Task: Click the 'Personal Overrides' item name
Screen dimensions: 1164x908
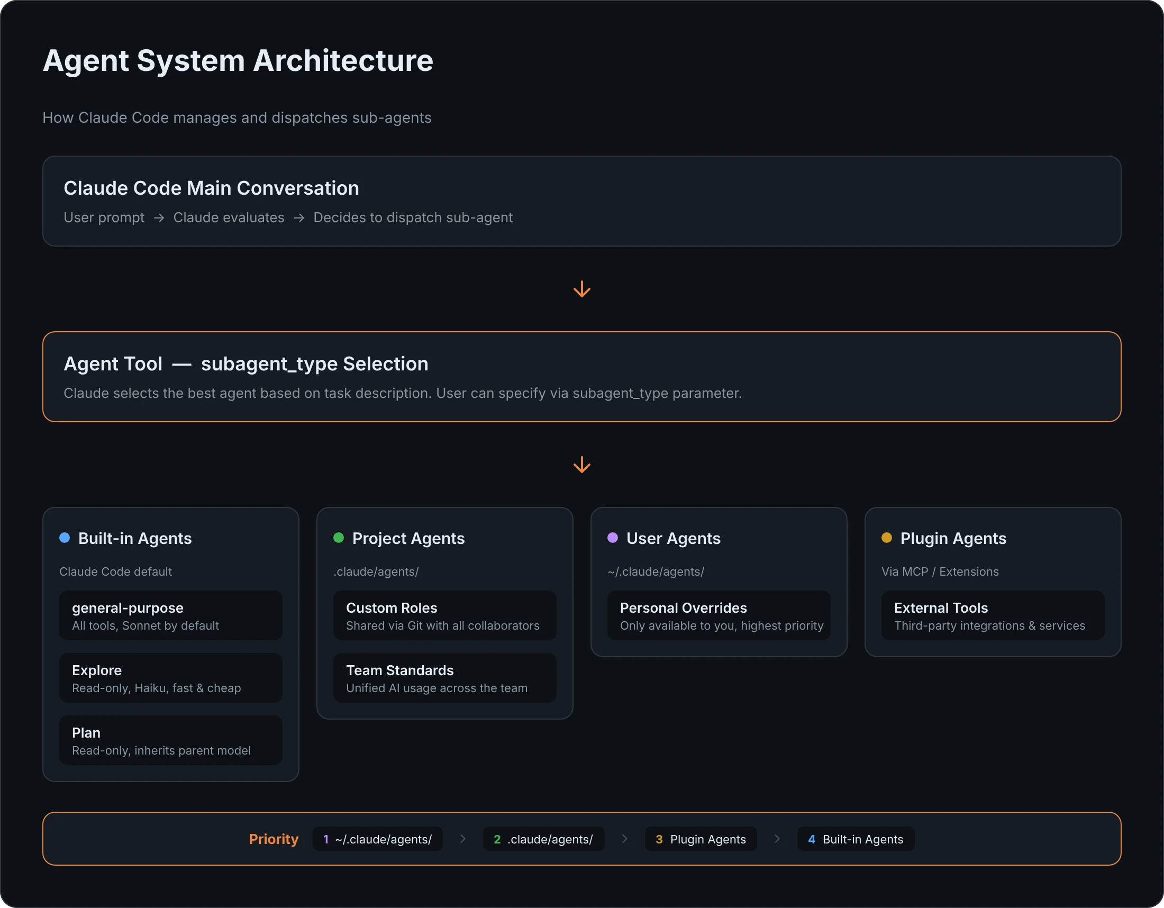Action: tap(684, 608)
